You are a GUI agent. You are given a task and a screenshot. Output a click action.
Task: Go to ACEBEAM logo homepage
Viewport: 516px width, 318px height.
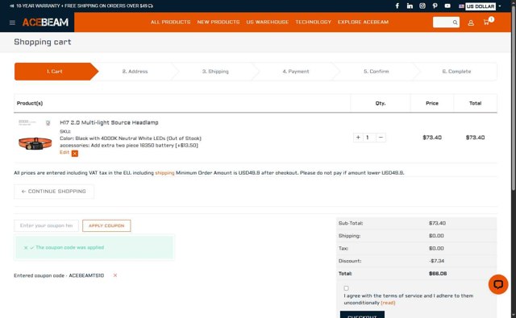pyautogui.click(x=45, y=23)
